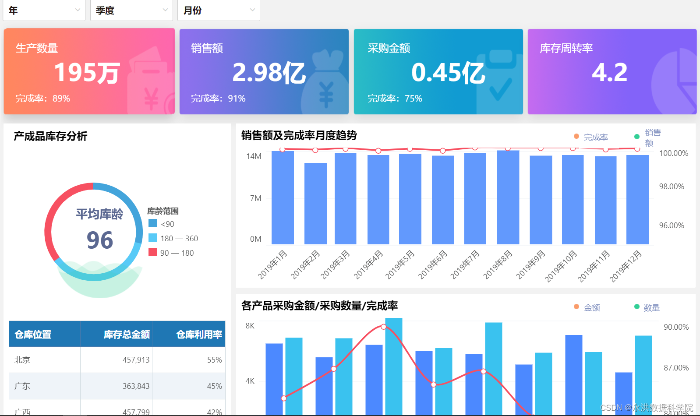This screenshot has height=416, width=700.
Task: Select the 北京 table row cell
Action: (45, 360)
